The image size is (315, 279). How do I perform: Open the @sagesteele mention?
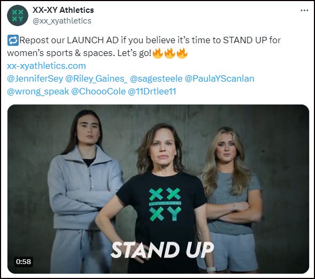[x=156, y=78]
